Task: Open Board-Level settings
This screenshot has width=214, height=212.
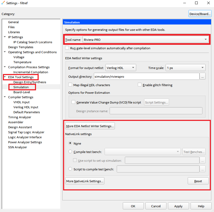Action: pos(22,92)
